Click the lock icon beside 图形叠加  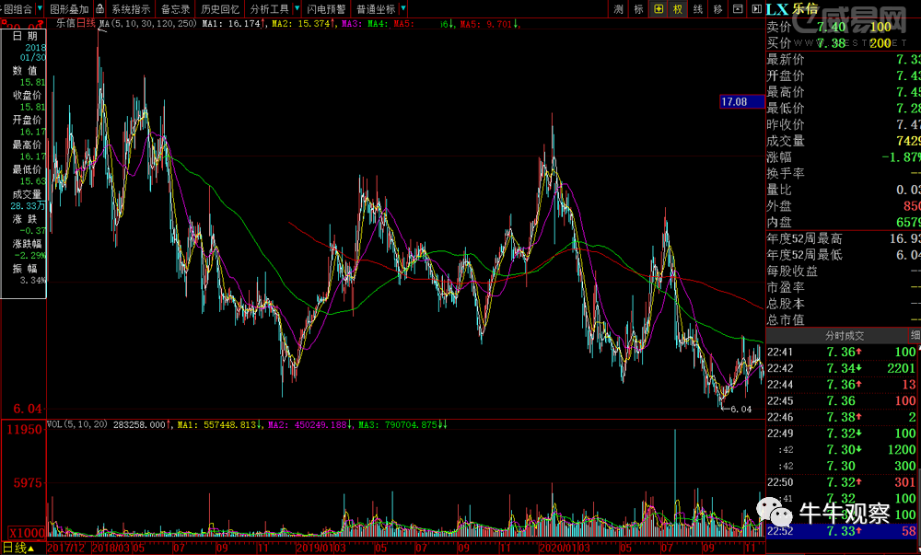pyautogui.click(x=99, y=9)
